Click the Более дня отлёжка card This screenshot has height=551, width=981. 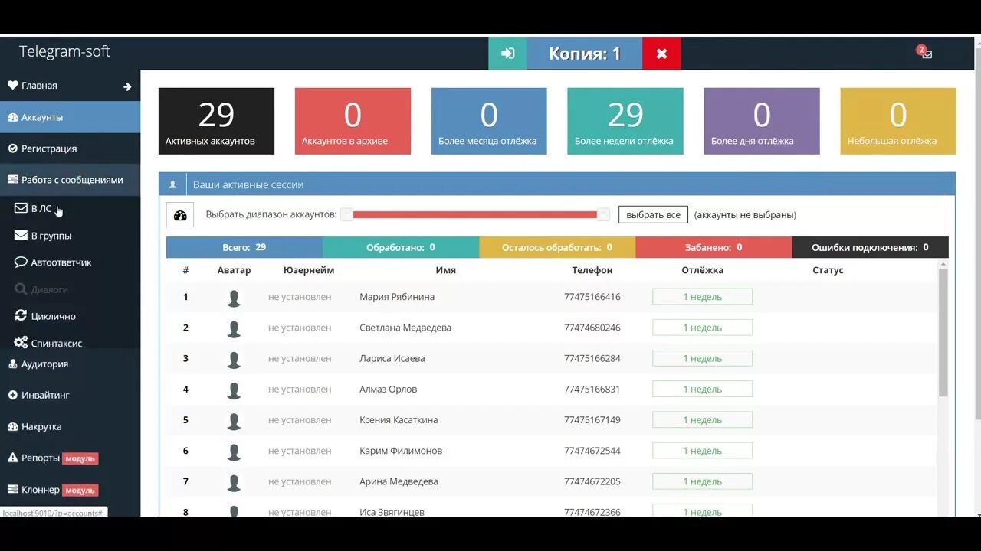click(x=762, y=121)
